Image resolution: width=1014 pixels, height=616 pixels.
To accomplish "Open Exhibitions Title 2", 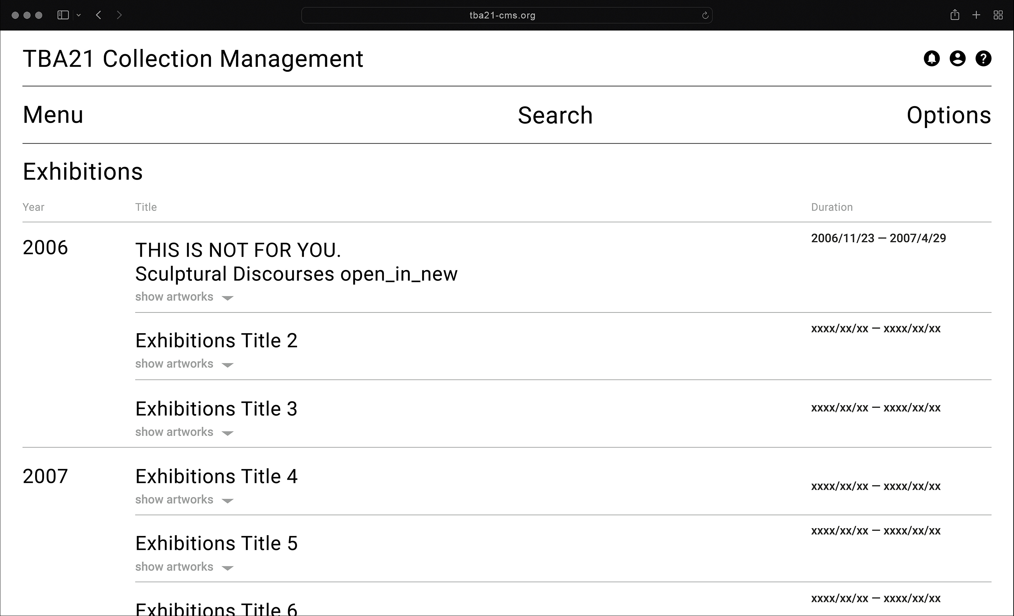I will tap(216, 341).
